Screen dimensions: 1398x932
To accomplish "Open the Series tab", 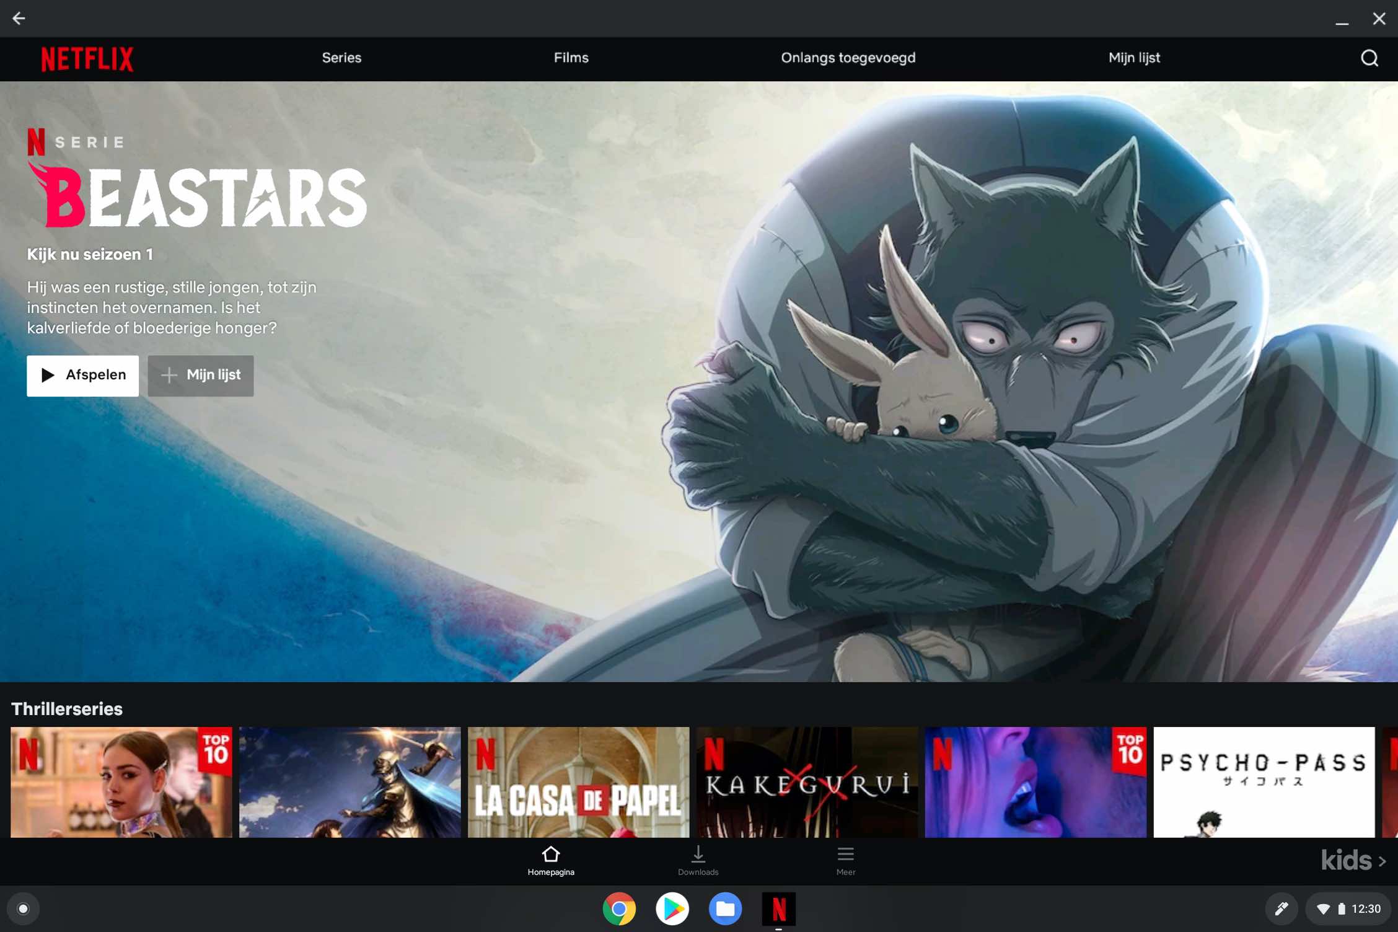I will pos(341,58).
